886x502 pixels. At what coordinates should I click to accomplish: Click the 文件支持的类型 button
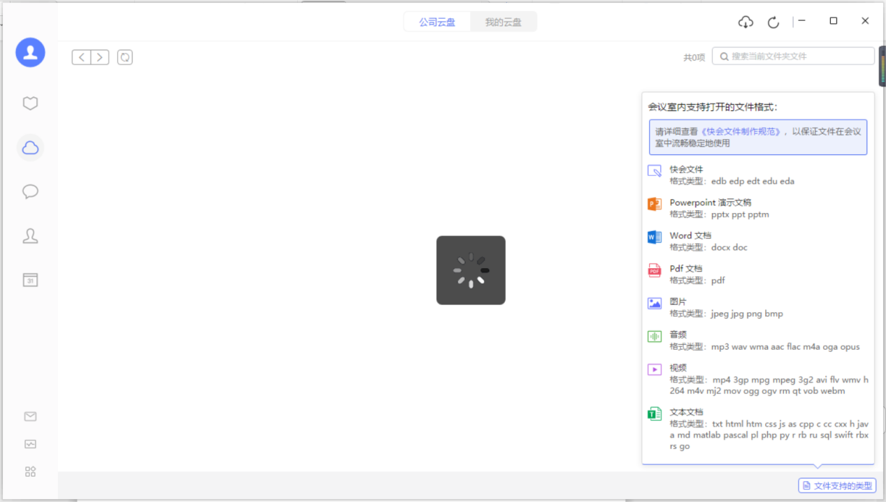tap(837, 485)
